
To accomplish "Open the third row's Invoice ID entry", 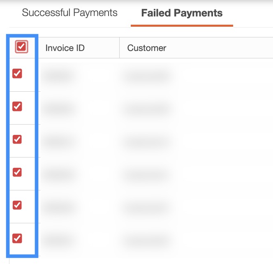I will point(58,142).
